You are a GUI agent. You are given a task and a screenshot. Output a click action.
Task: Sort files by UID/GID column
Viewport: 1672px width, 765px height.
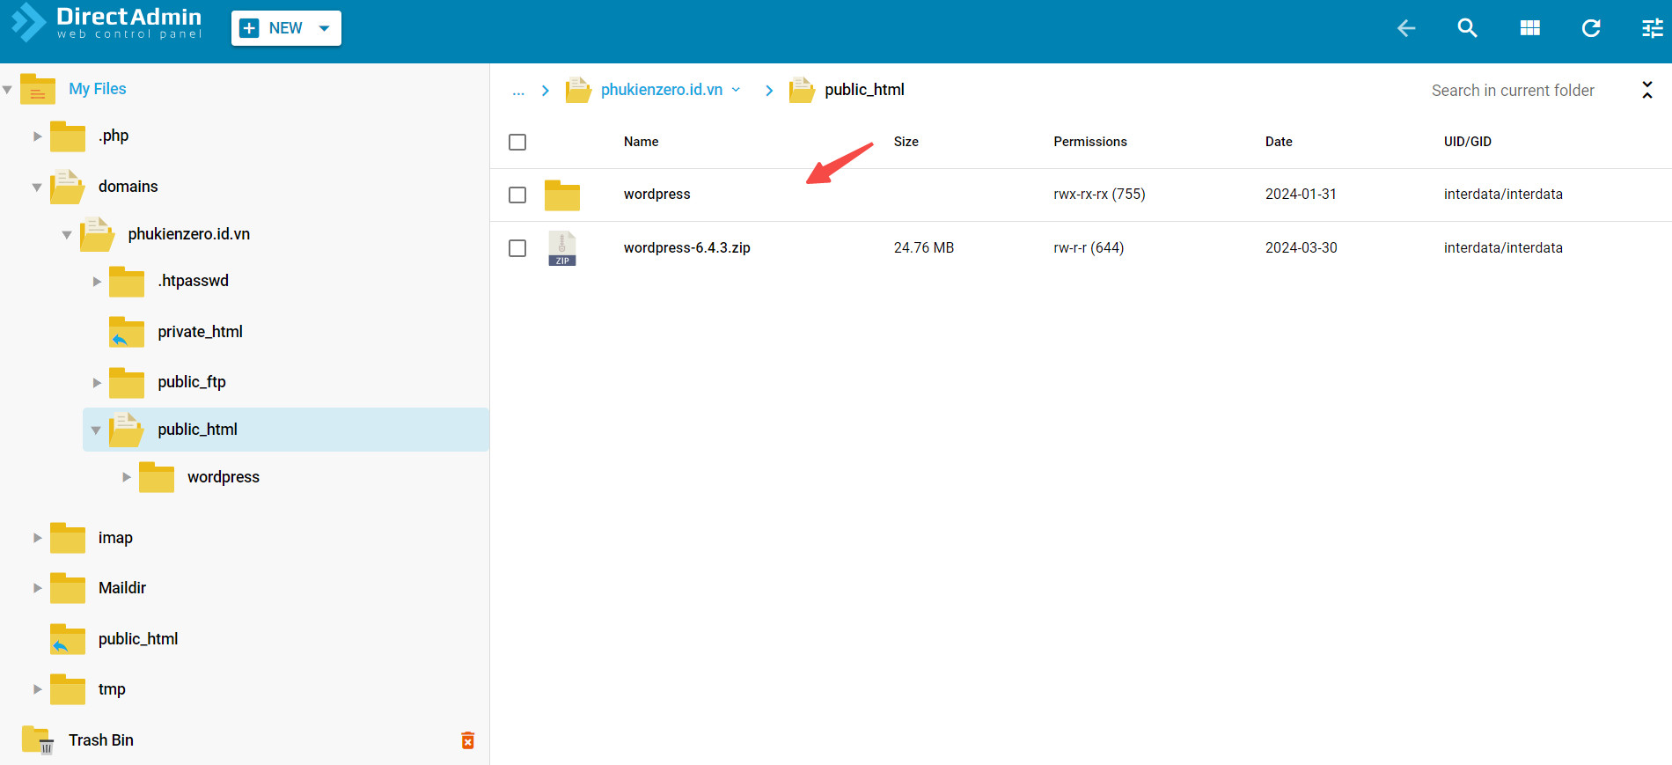tap(1468, 142)
